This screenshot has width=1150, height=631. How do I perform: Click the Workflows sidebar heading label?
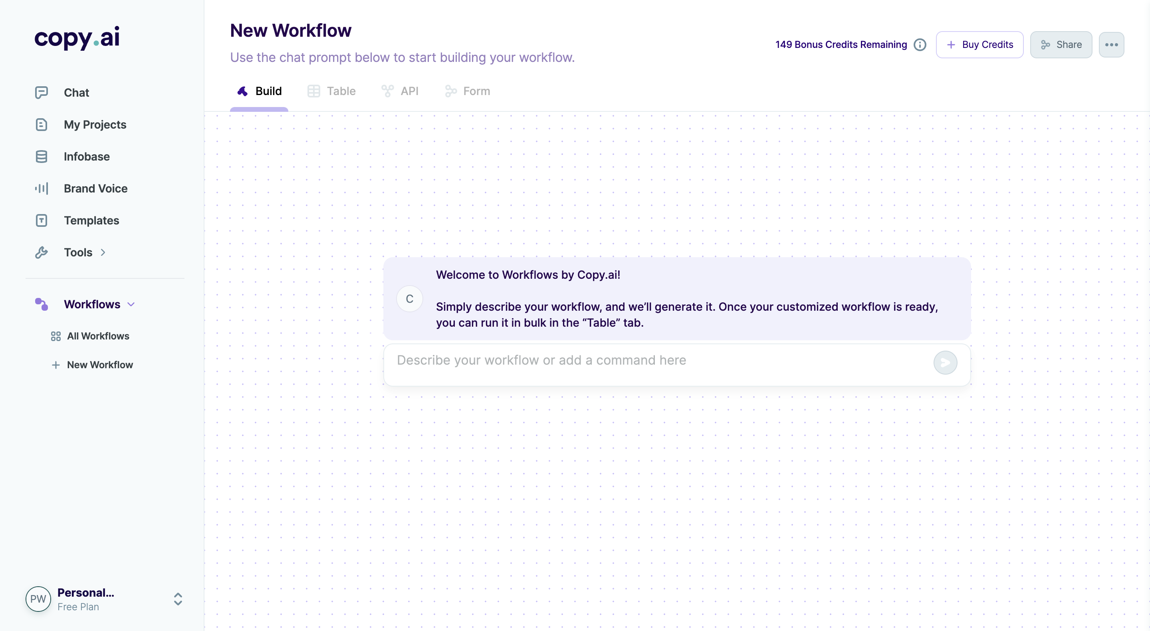[x=92, y=305]
